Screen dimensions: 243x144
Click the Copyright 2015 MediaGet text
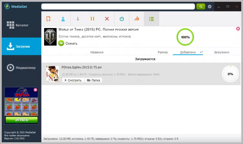(20, 132)
